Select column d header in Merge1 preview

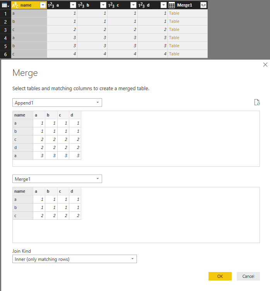point(75,191)
